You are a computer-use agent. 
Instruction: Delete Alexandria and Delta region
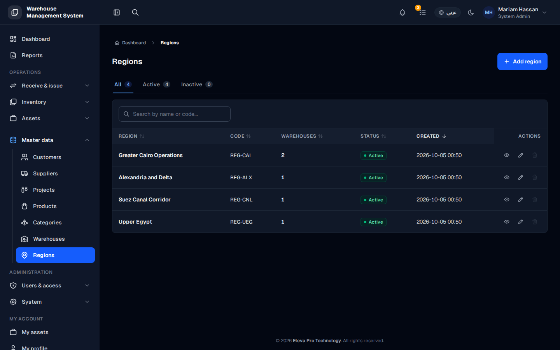tap(535, 177)
